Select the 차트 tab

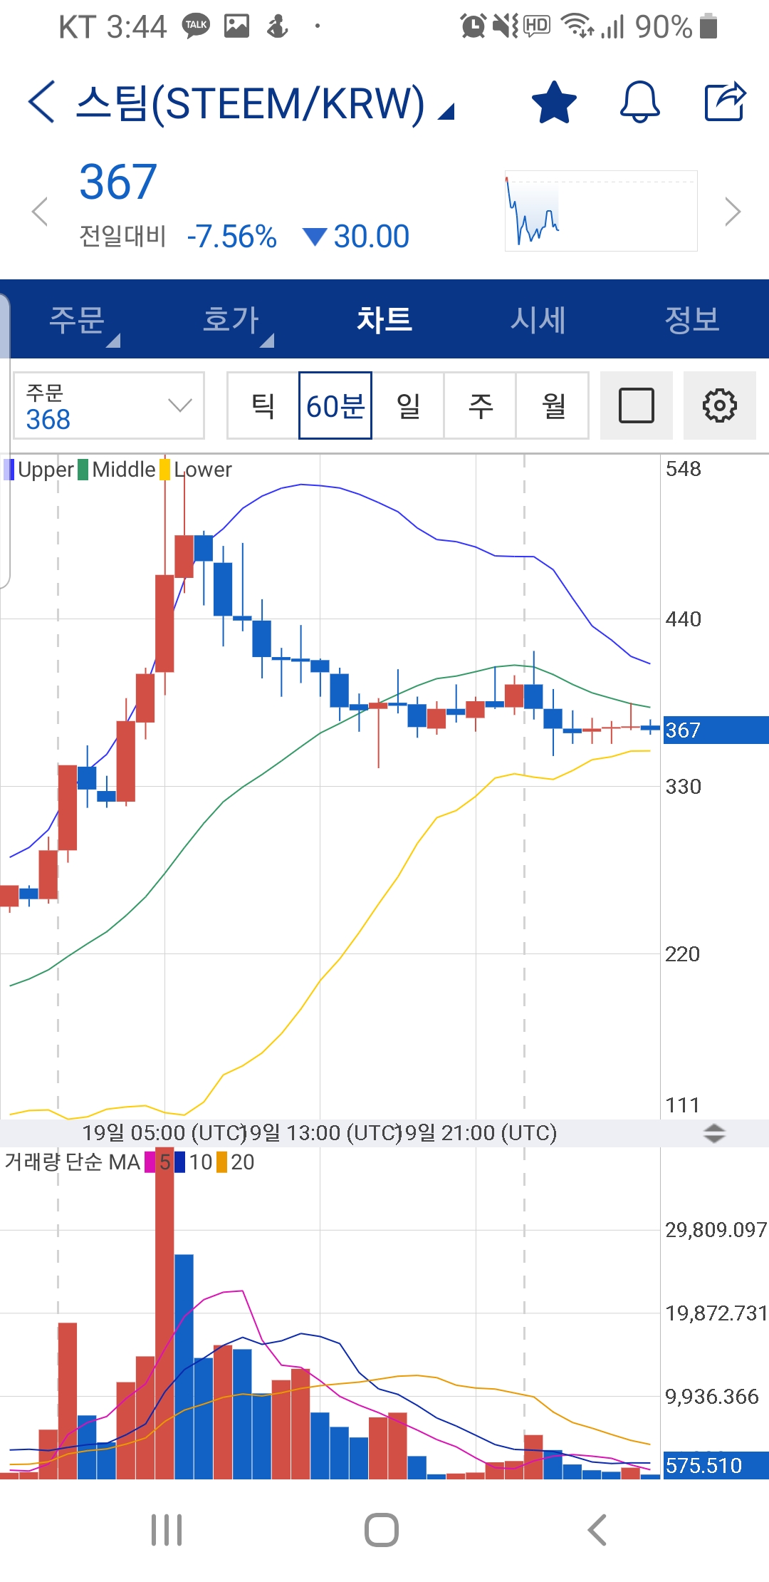click(384, 319)
